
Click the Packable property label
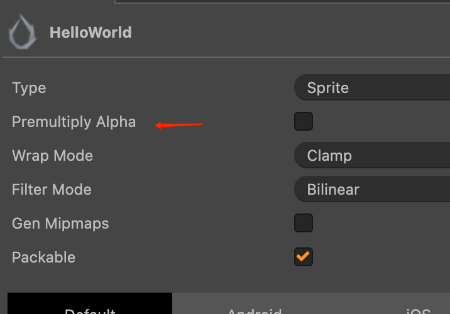[43, 257]
